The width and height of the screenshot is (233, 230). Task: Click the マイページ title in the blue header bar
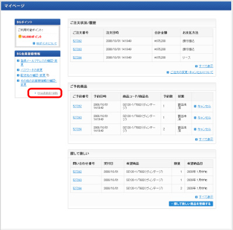(x=14, y=6)
